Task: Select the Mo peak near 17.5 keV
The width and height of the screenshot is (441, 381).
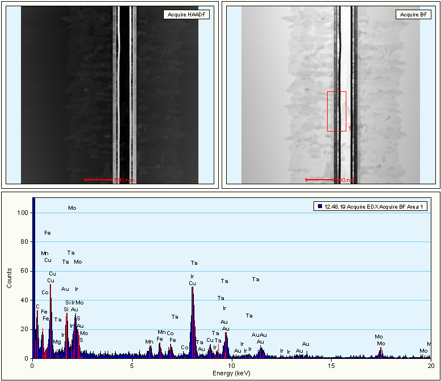Action: coord(380,352)
